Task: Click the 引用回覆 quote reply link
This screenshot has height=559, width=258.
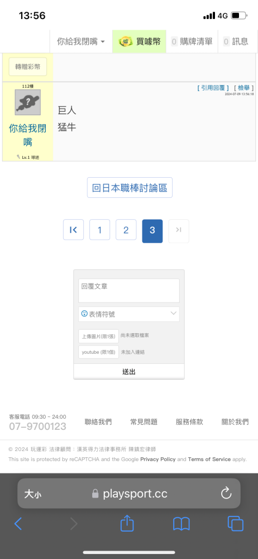Action: [x=213, y=88]
